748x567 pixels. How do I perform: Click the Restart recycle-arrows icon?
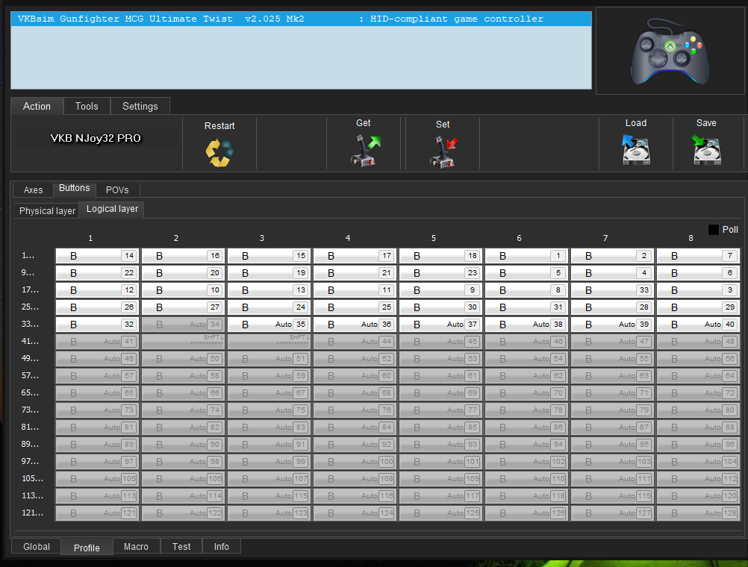click(219, 153)
